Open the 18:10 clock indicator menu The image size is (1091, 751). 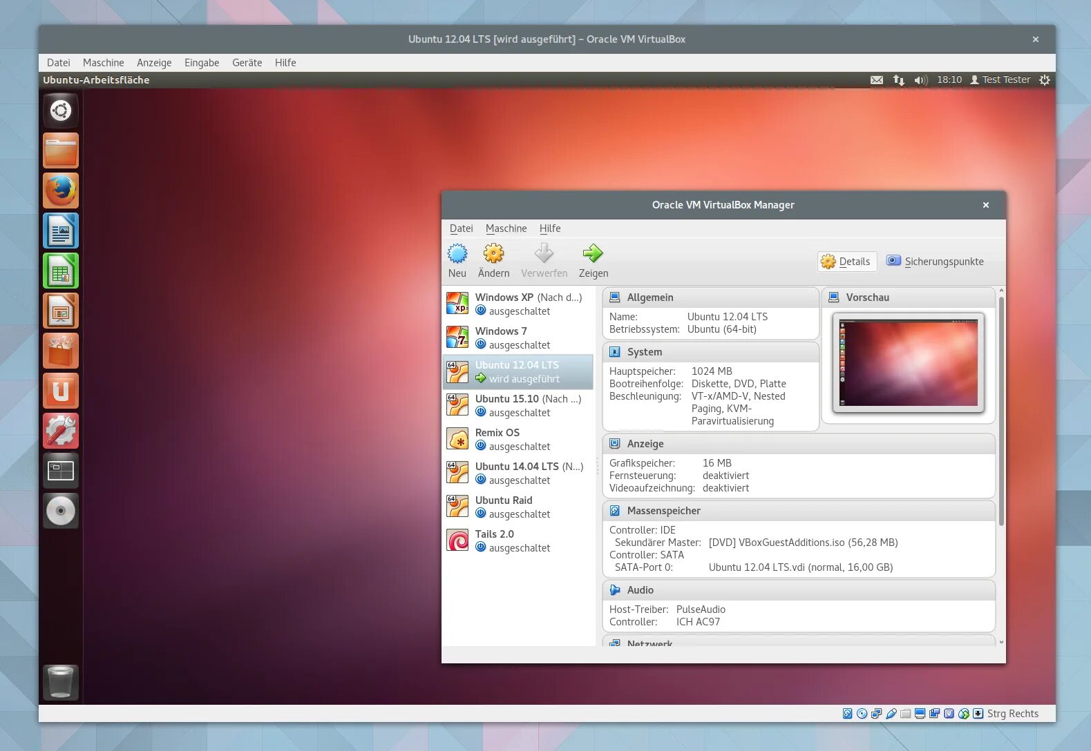click(949, 80)
